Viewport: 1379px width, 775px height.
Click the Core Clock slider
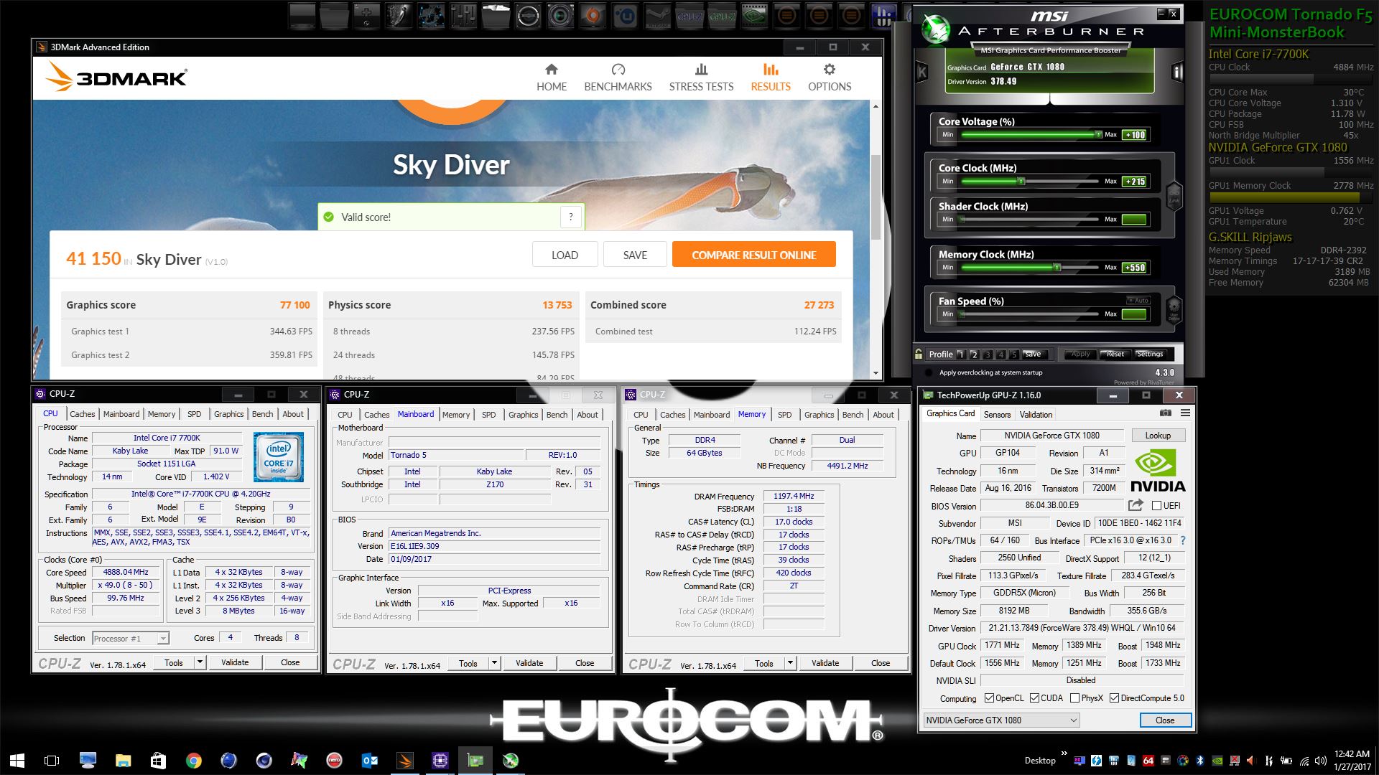1031,182
